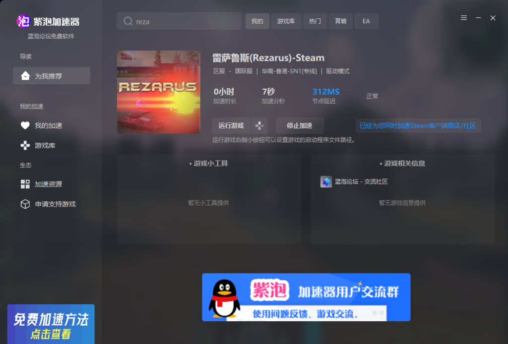
Task: Open the hamburger menu icon
Action: [x=464, y=18]
